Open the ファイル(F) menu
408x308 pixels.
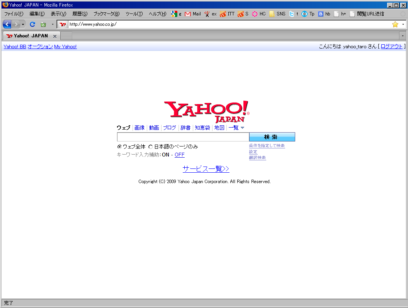(x=14, y=14)
